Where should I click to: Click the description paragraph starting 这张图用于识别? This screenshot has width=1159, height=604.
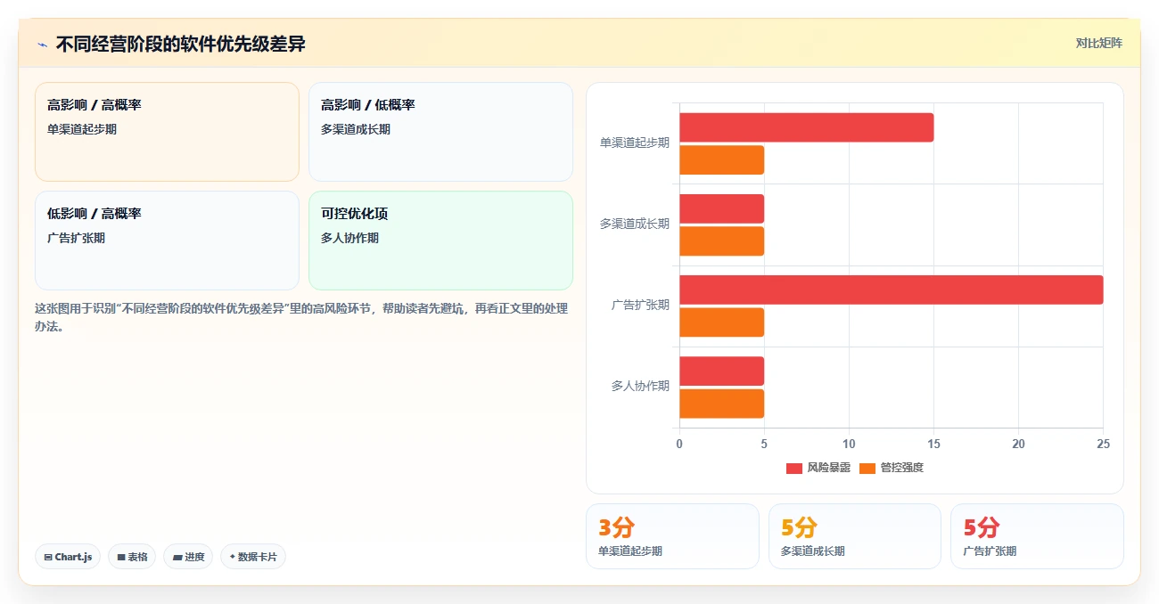[x=301, y=317]
